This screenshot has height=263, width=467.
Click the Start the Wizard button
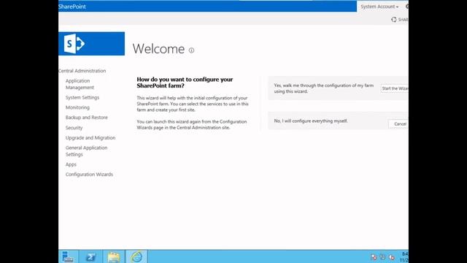pos(395,88)
